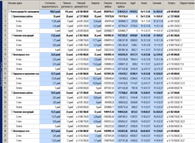This screenshot has height=143, width=195.
Task: Select static duration '0,25 дней' in row 11
Action: click(50, 59)
